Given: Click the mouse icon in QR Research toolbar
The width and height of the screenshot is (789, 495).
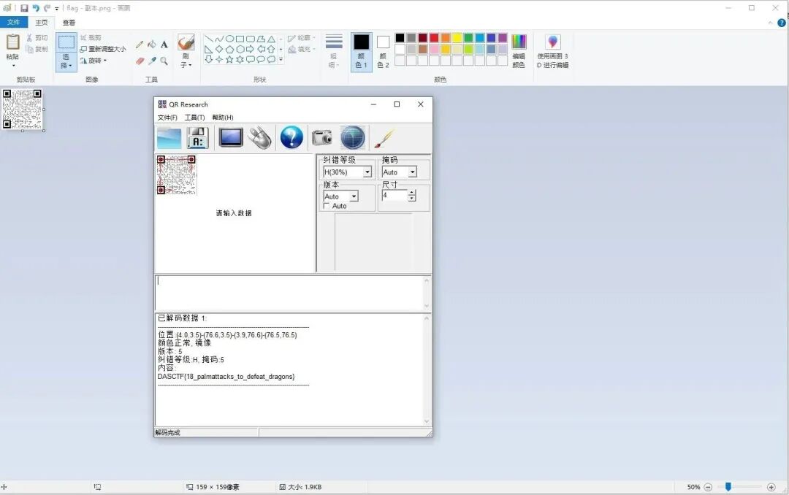Looking at the screenshot, I should [259, 138].
